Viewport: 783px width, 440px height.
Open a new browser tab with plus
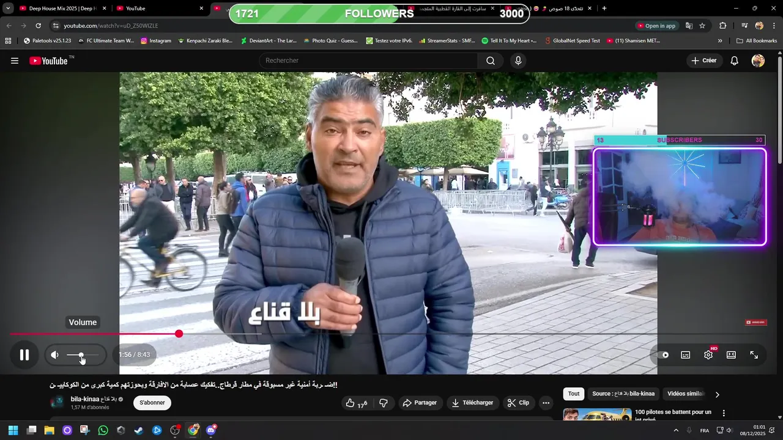[604, 9]
